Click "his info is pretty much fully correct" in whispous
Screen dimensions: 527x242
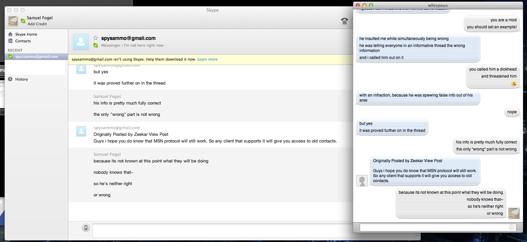pos(486,142)
